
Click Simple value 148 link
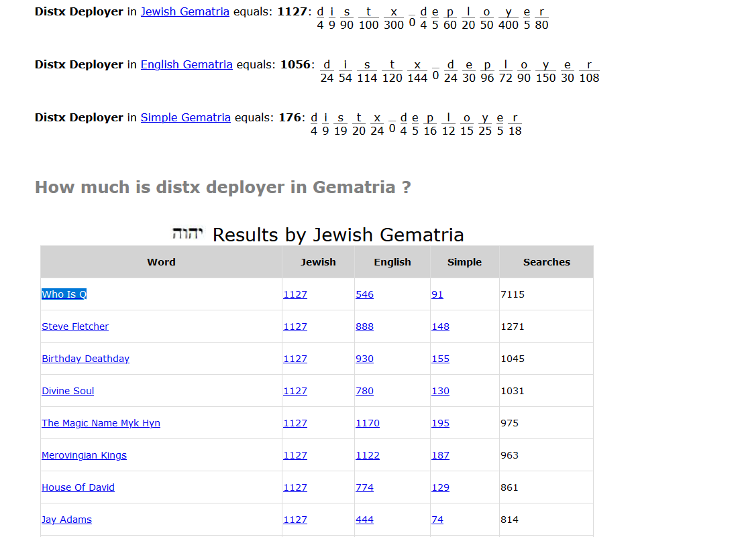(x=441, y=326)
